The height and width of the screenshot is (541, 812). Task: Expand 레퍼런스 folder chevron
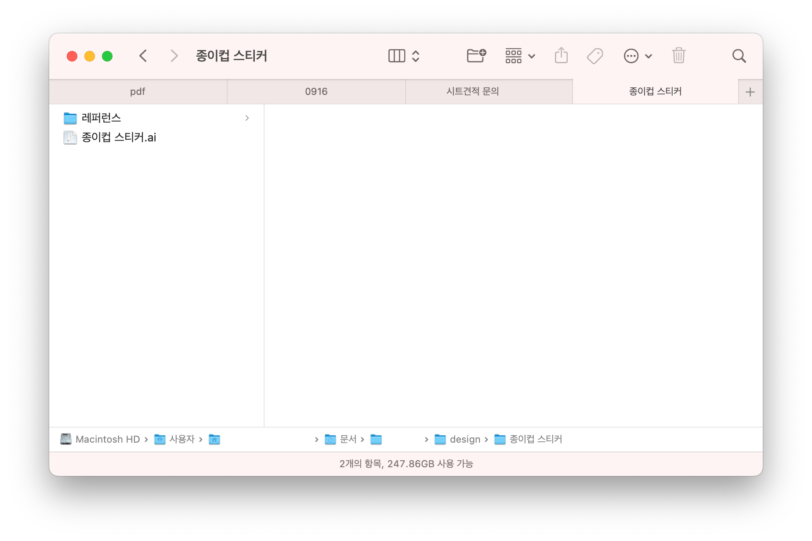(247, 118)
